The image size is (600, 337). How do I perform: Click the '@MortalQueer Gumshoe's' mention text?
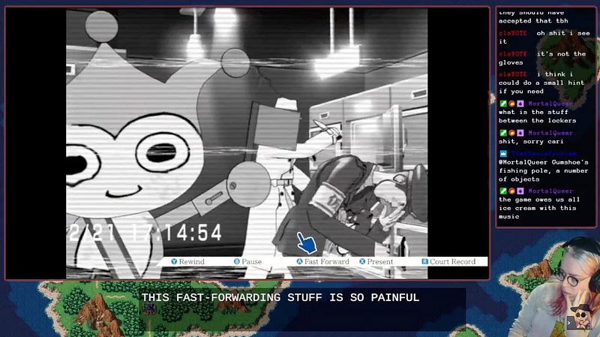tap(543, 162)
